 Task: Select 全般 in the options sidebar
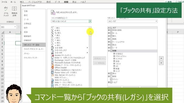pyautogui.click(x=34, y=11)
